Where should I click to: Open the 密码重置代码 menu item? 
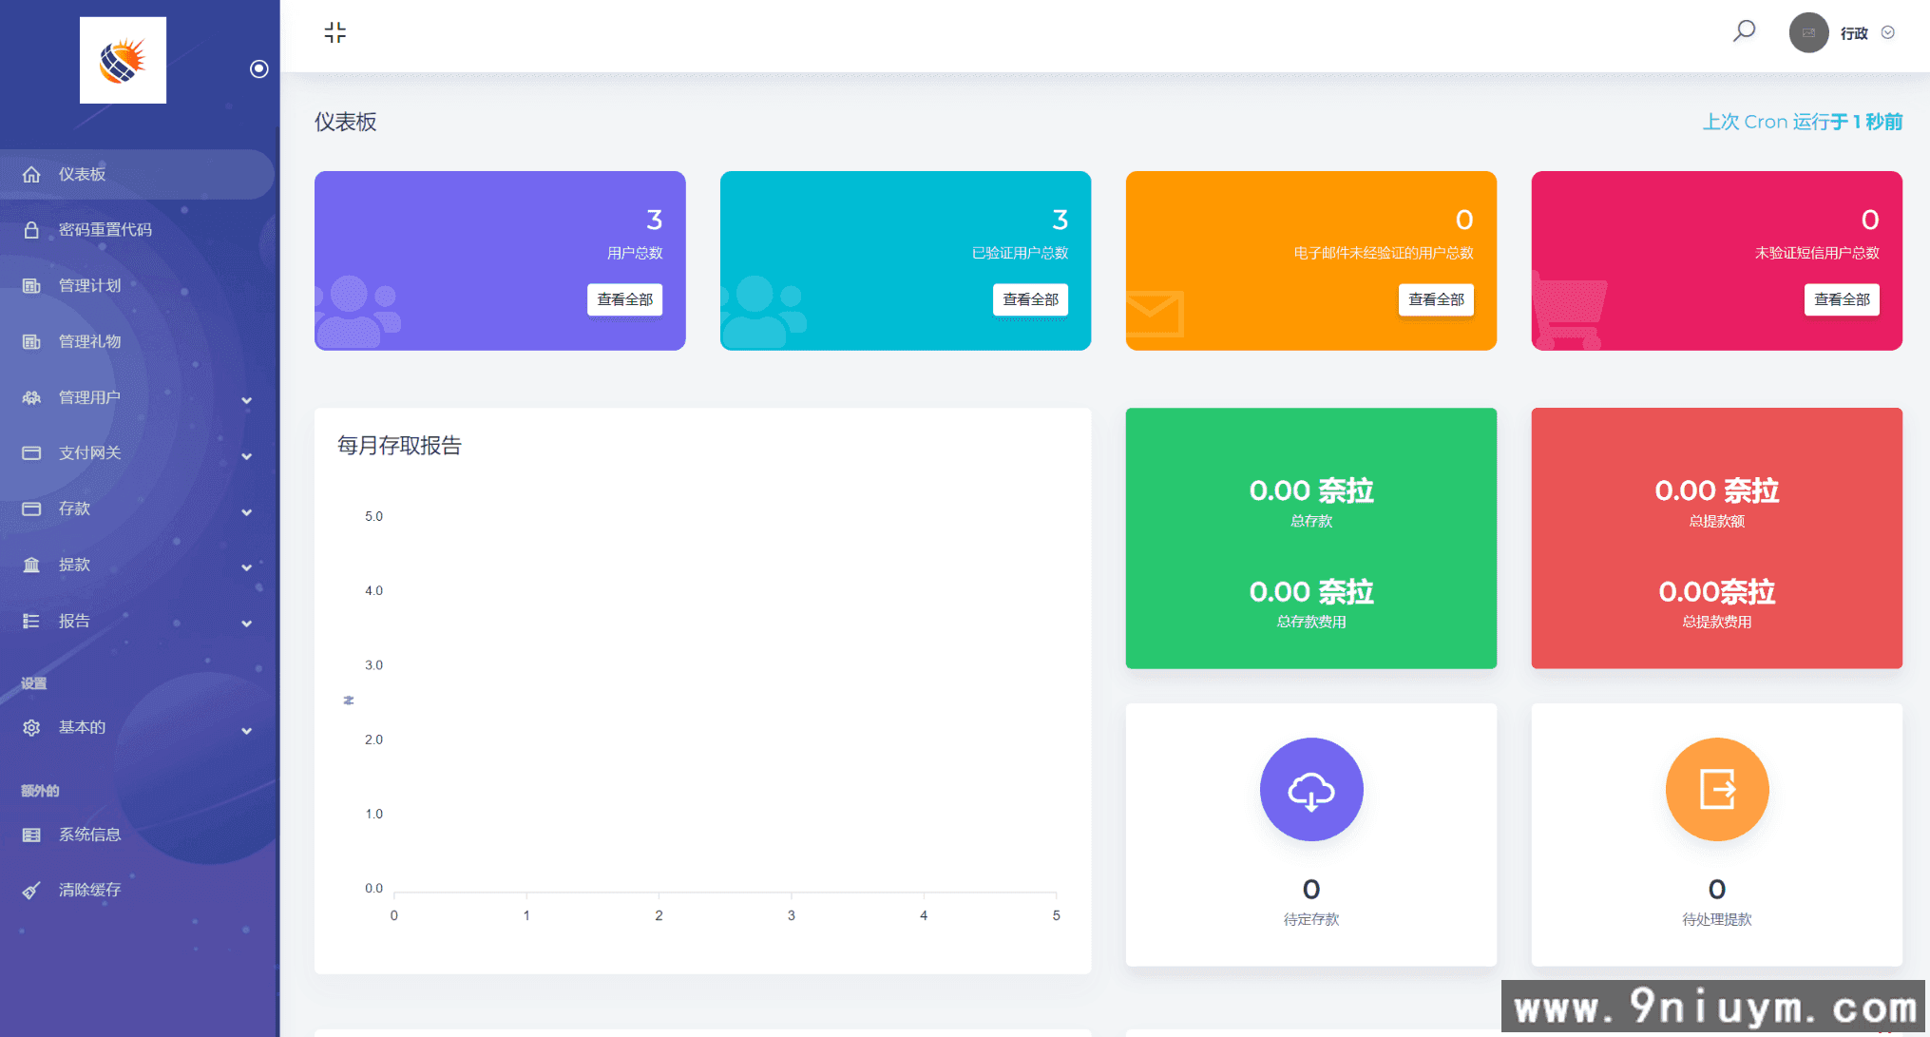pyautogui.click(x=137, y=230)
